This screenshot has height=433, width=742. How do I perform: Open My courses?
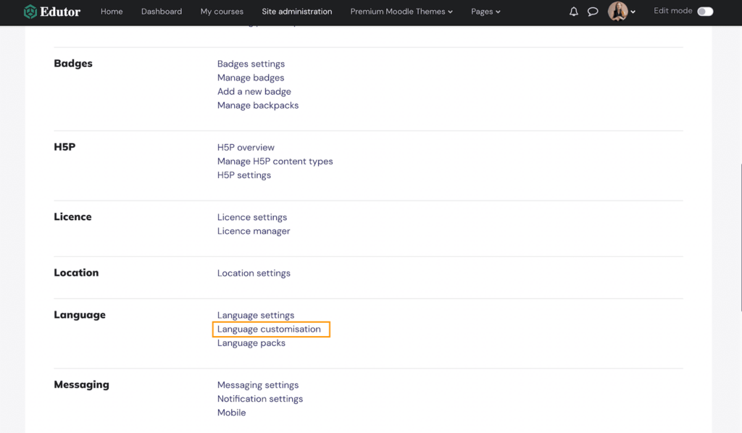(221, 12)
